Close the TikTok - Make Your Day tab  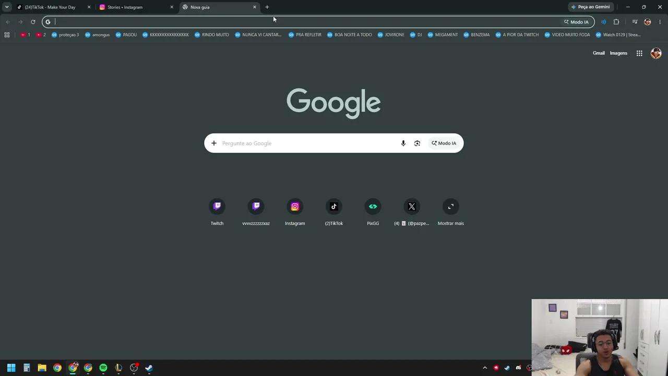pos(89,7)
